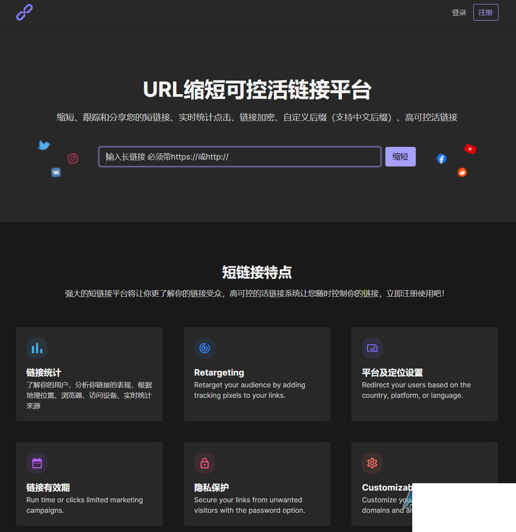Viewport: 516px width, 532px height.
Task: Click the bar chart 链接统计 icon
Action: (x=37, y=348)
